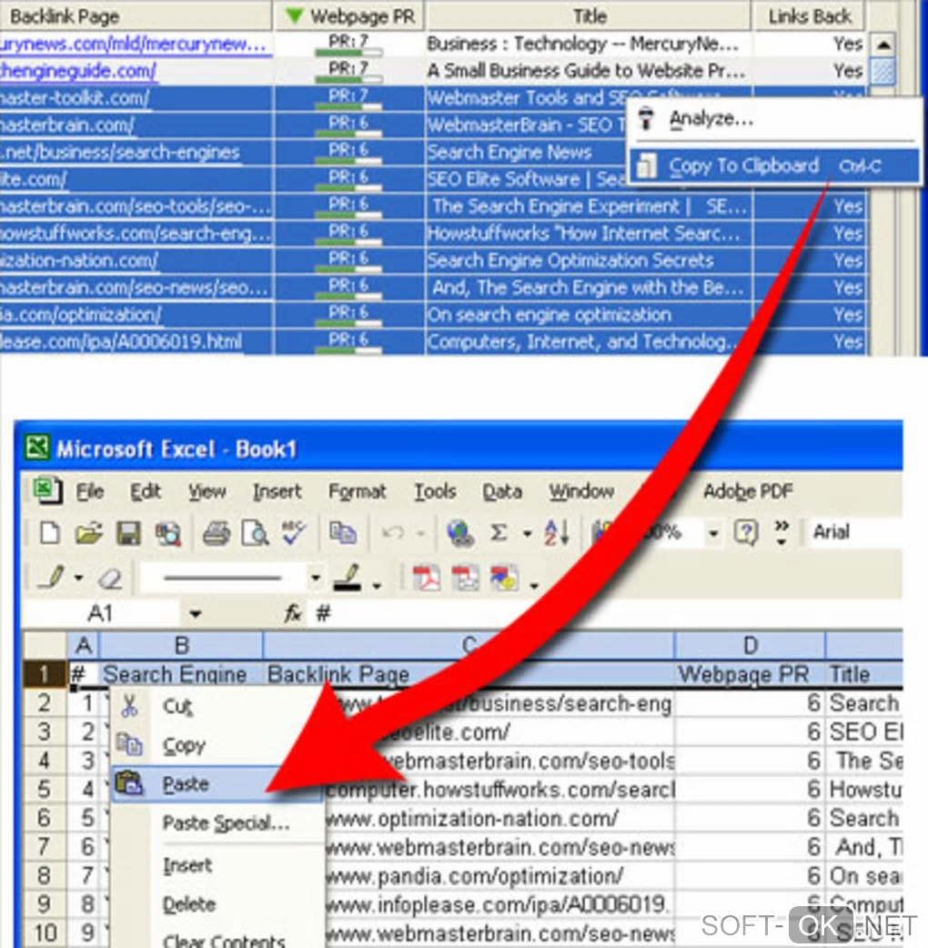The width and height of the screenshot is (928, 948).
Task: Expand toolbar options chevron
Action: (x=782, y=532)
